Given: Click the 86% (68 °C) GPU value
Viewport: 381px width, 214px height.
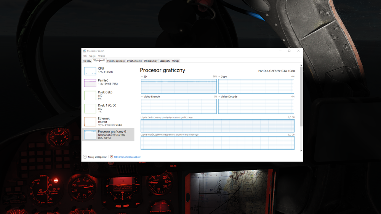Looking at the screenshot, I should tap(104, 138).
